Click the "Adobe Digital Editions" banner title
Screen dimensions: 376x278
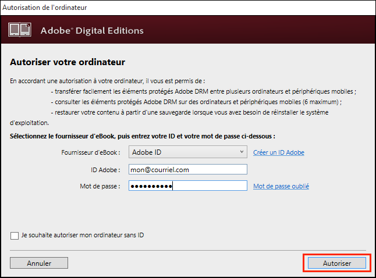pos(92,31)
